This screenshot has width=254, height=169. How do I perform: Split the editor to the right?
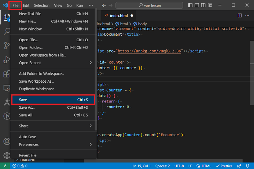[240, 15]
